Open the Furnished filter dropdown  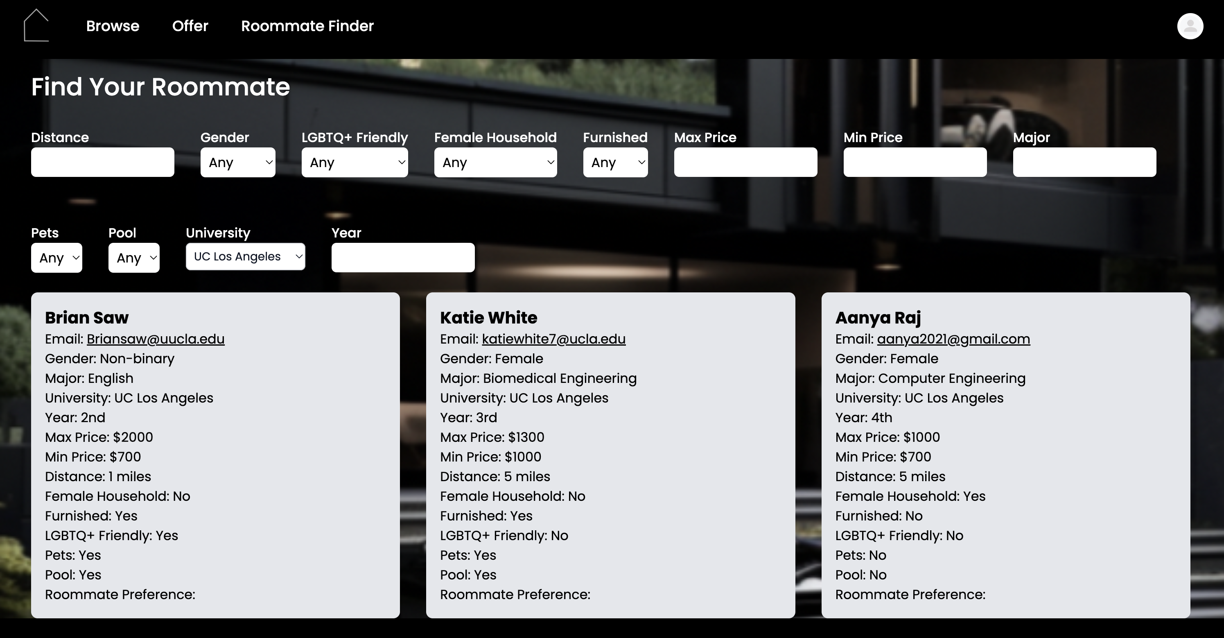(615, 162)
